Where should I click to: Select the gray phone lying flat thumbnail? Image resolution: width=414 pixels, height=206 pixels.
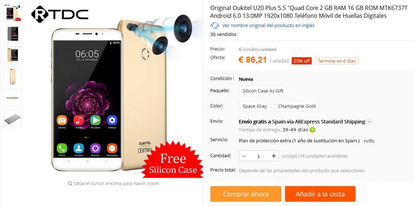click(13, 119)
